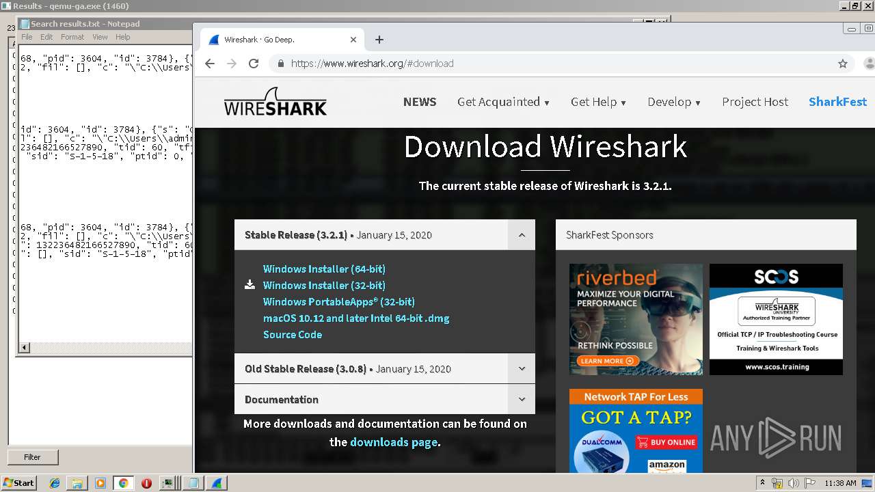The image size is (875, 492).
Task: Open the Source Code link
Action: pos(293,335)
